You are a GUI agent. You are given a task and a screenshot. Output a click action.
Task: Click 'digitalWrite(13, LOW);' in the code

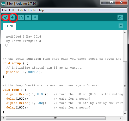coord(26,103)
